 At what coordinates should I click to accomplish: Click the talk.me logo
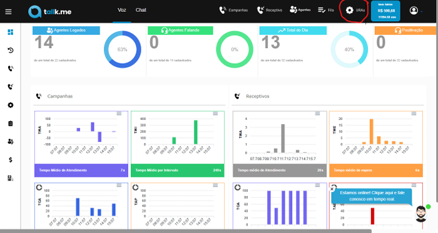click(x=49, y=12)
